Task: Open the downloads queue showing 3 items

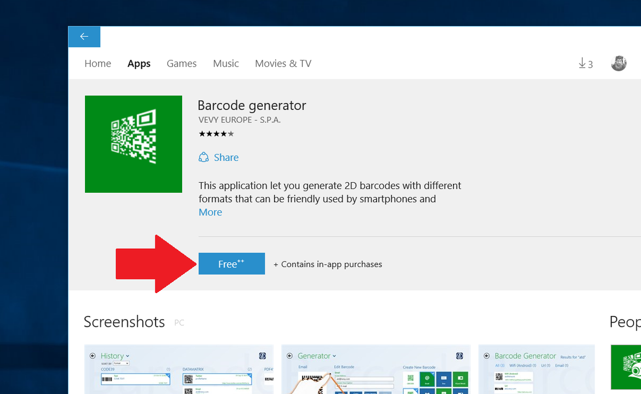Action: 585,63
